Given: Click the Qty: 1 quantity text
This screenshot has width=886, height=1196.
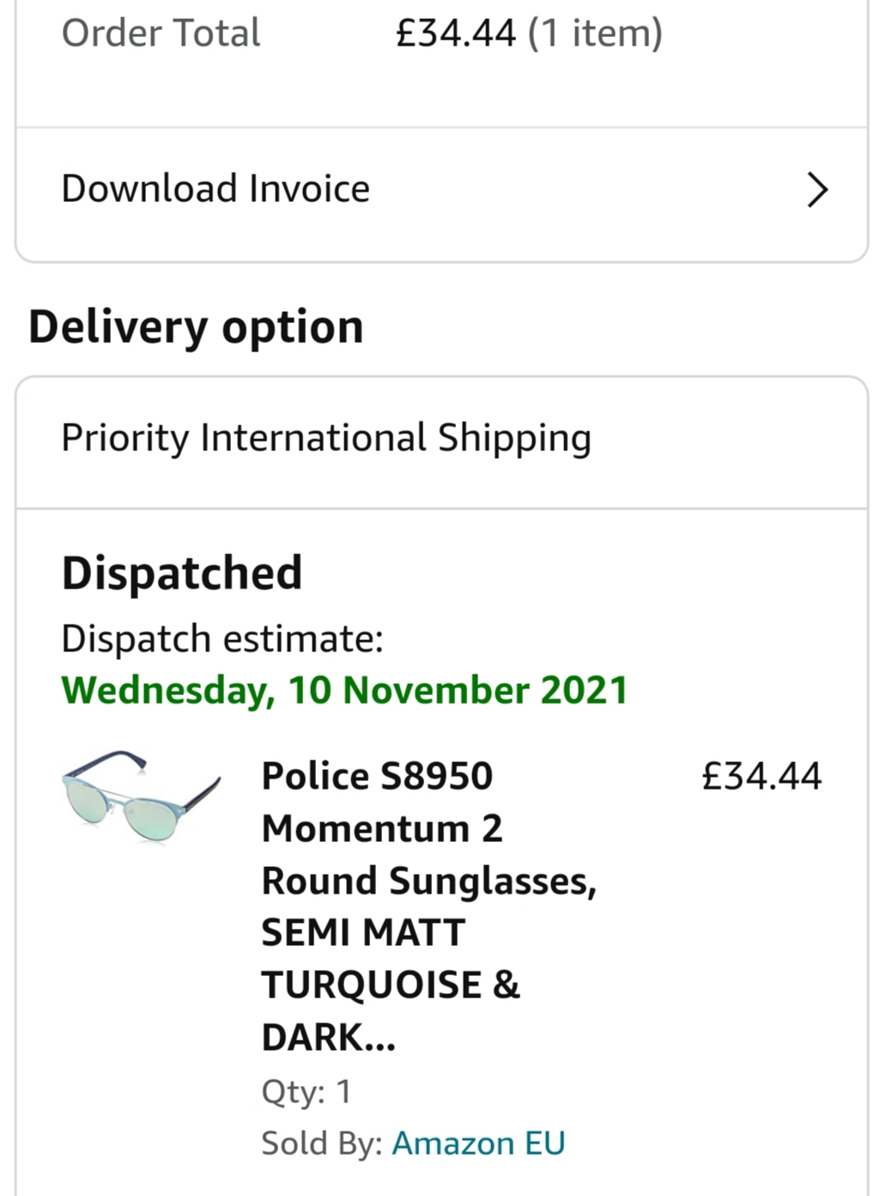Looking at the screenshot, I should [x=306, y=1091].
